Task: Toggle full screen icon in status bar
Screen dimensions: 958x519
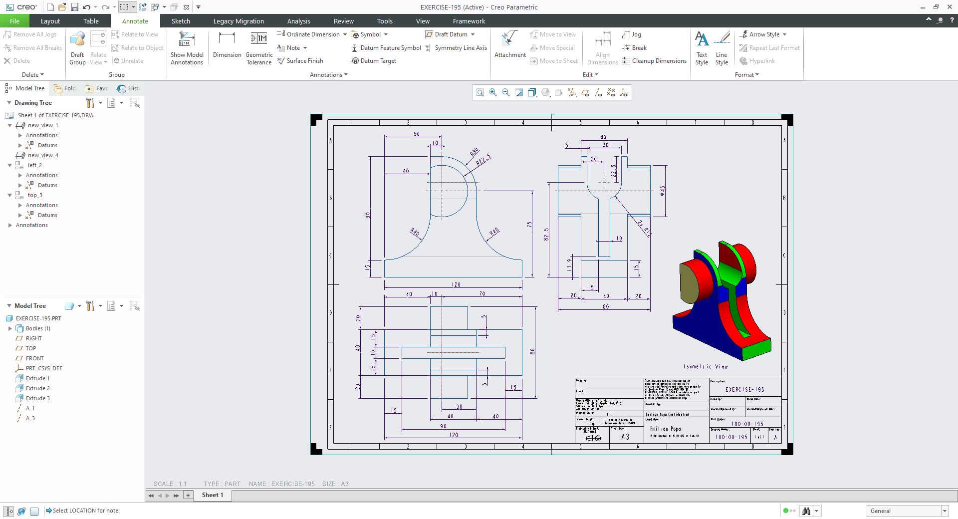Action: click(x=34, y=511)
